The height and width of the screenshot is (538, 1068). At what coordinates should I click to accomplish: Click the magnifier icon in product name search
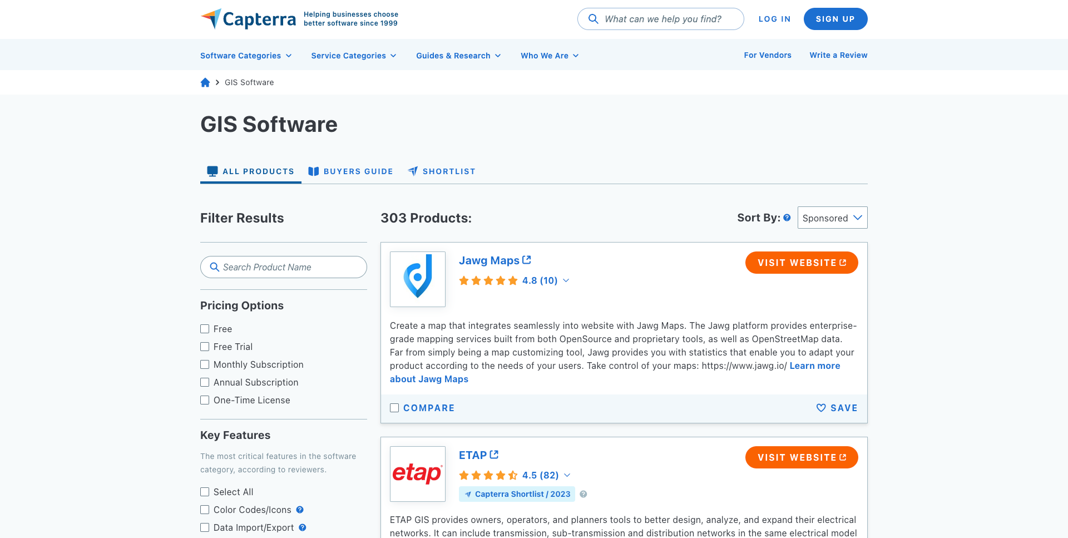[214, 267]
